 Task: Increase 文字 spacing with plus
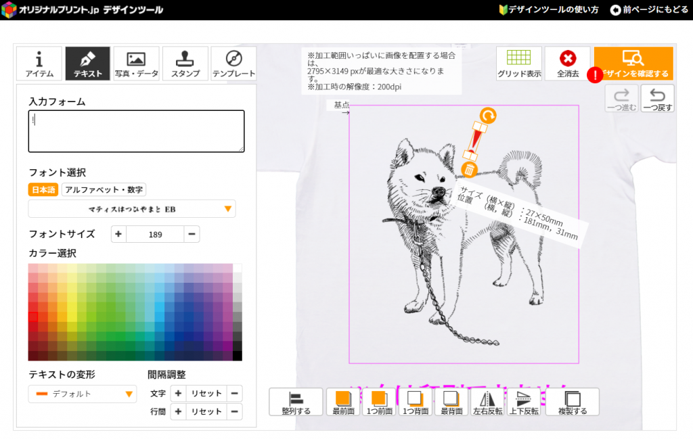point(178,393)
